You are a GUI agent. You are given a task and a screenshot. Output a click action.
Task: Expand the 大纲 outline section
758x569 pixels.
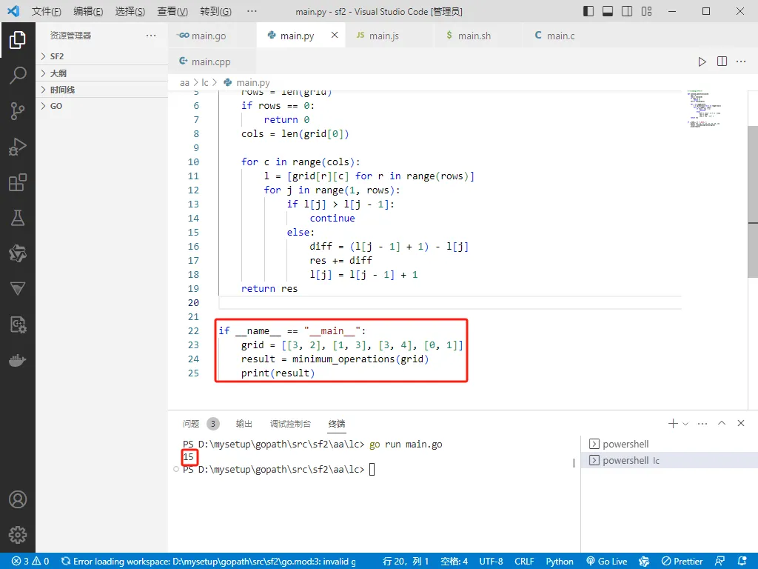tap(101, 73)
